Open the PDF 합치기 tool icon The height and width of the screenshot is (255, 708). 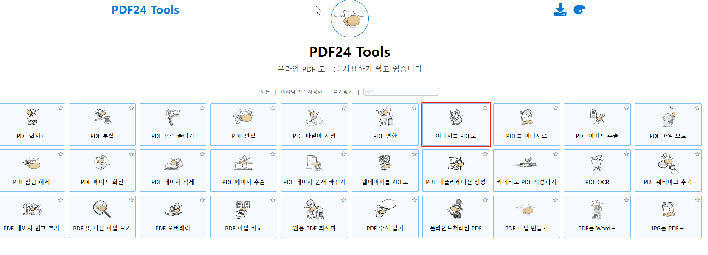pos(32,117)
